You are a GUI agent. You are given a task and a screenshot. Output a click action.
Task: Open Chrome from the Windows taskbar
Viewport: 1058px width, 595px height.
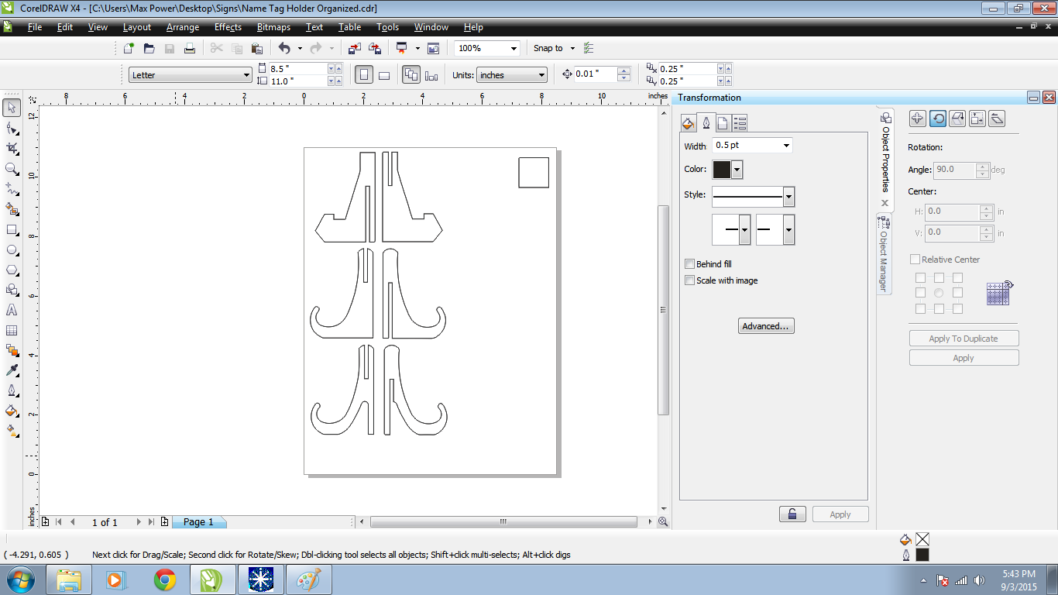pyautogui.click(x=164, y=580)
